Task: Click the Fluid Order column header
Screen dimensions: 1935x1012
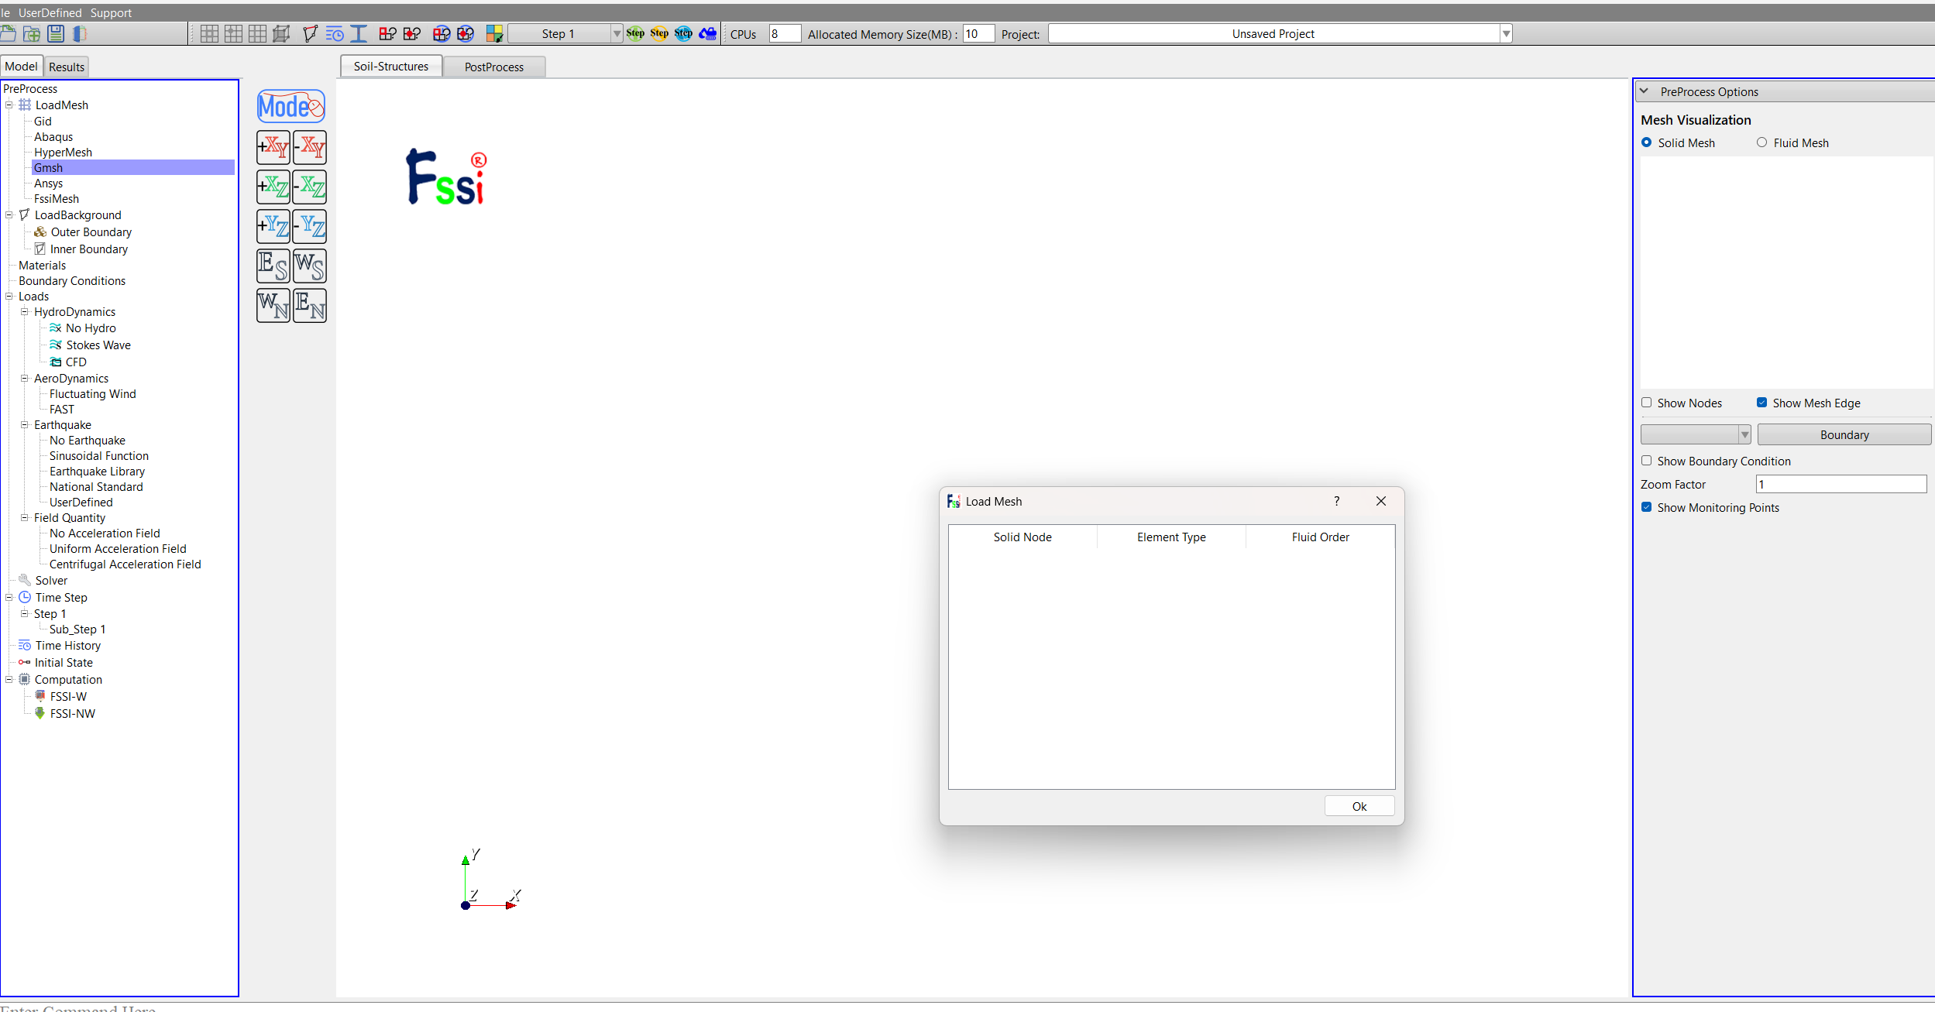Action: [1321, 537]
